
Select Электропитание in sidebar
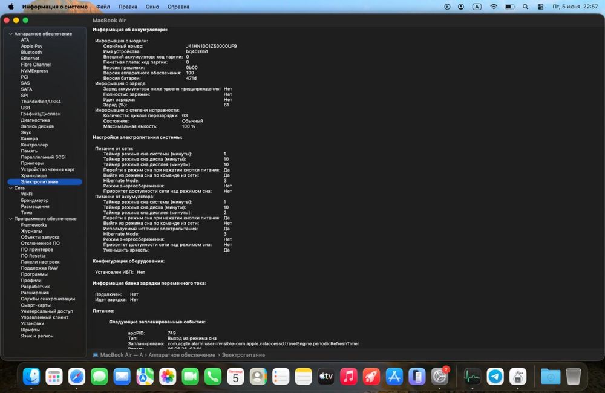(x=45, y=181)
